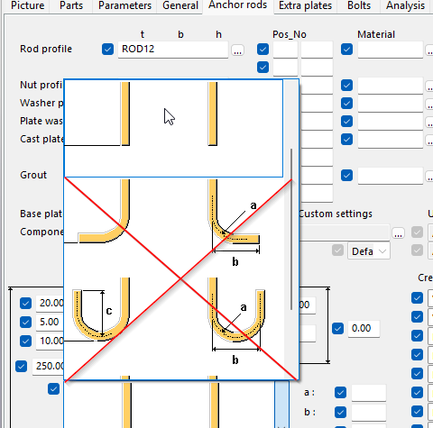The height and width of the screenshot is (428, 433).
Task: Open the Parameters tab
Action: (124, 5)
